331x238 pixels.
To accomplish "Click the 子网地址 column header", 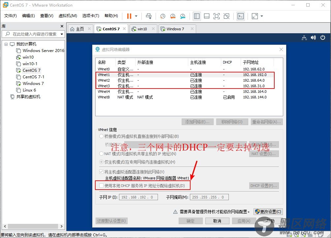I will (257, 63).
